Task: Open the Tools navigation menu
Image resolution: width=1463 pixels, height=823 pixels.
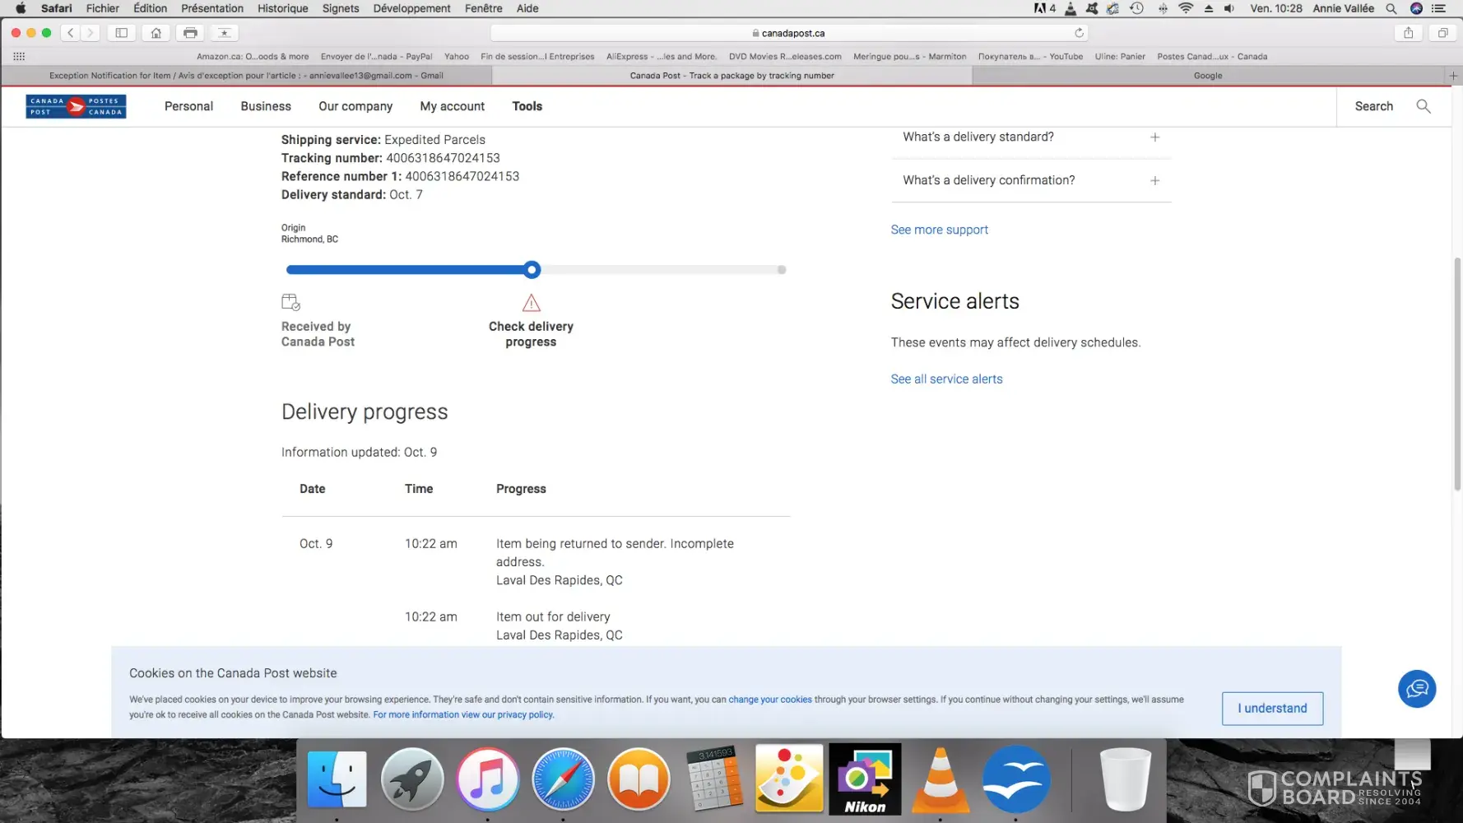Action: [527, 106]
